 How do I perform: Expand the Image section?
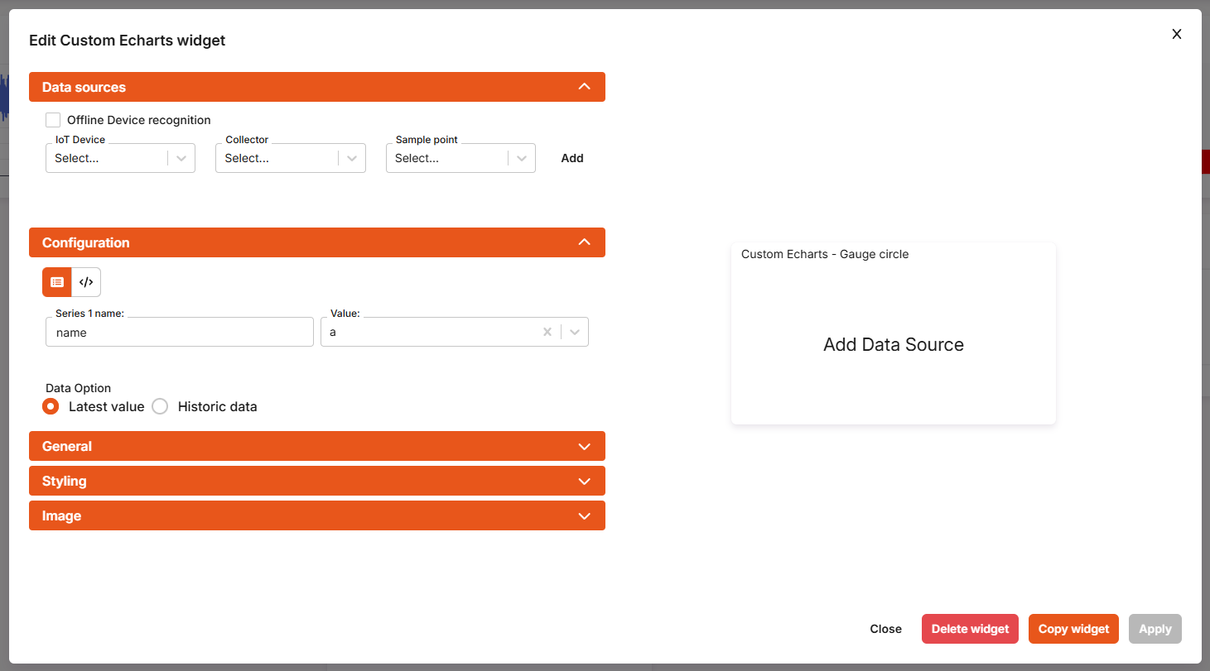coord(317,515)
